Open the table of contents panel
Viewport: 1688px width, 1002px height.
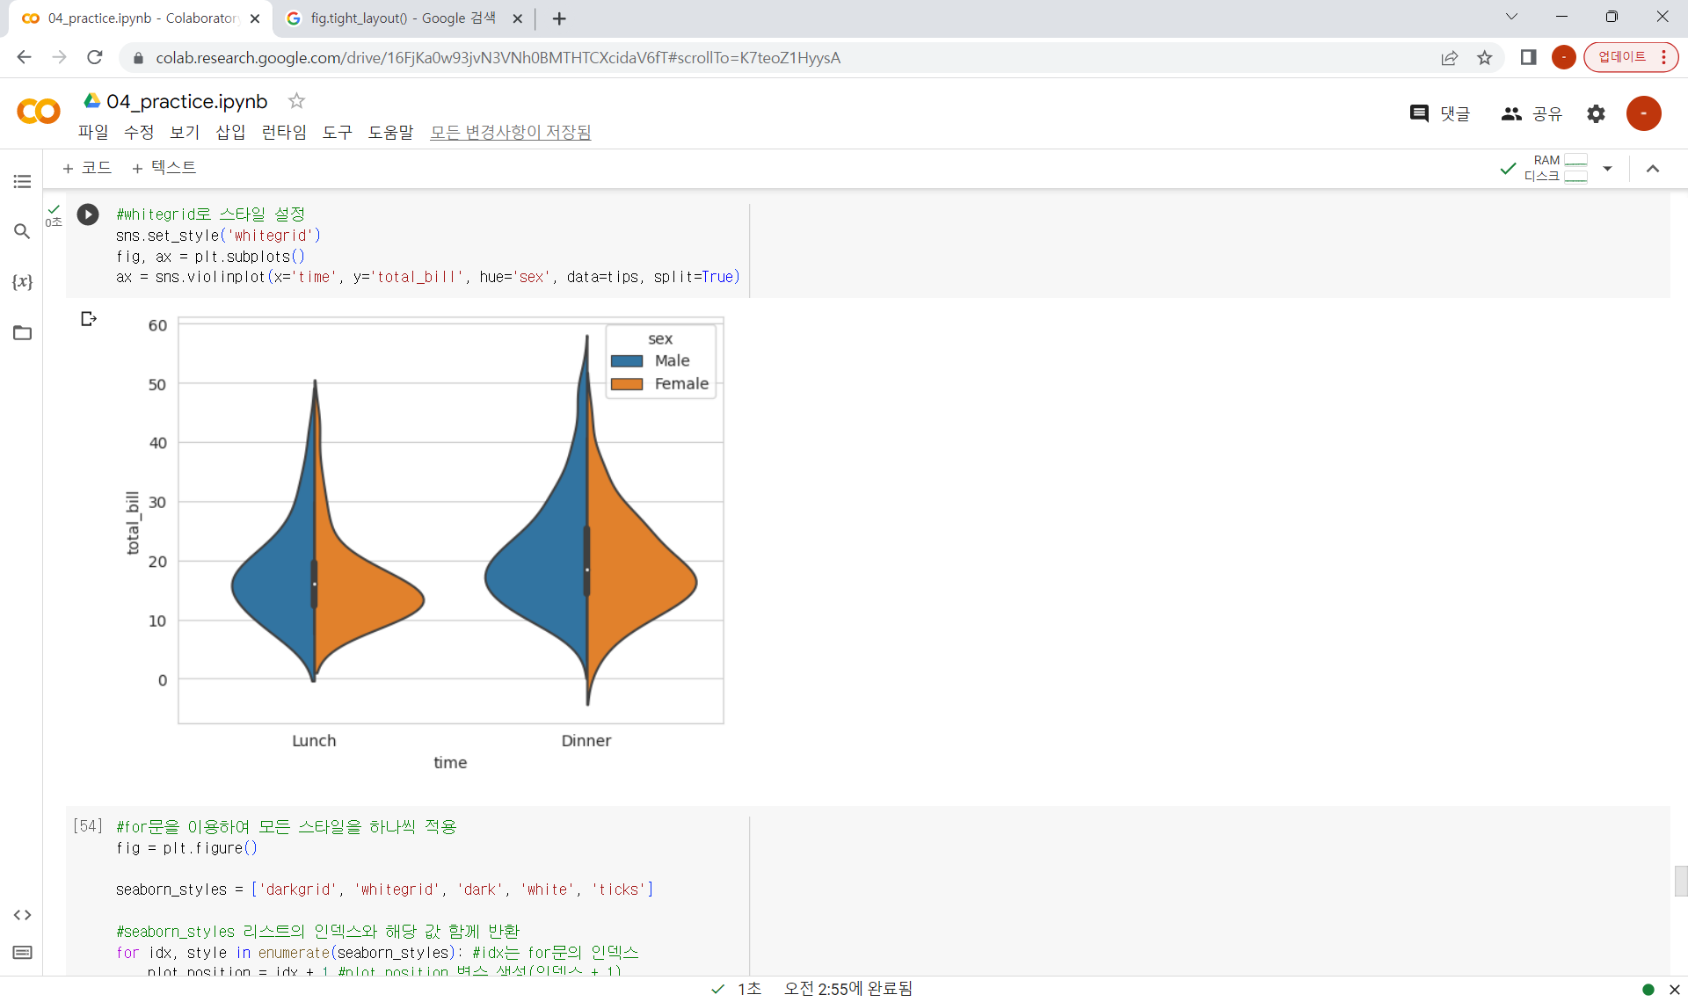tap(22, 182)
